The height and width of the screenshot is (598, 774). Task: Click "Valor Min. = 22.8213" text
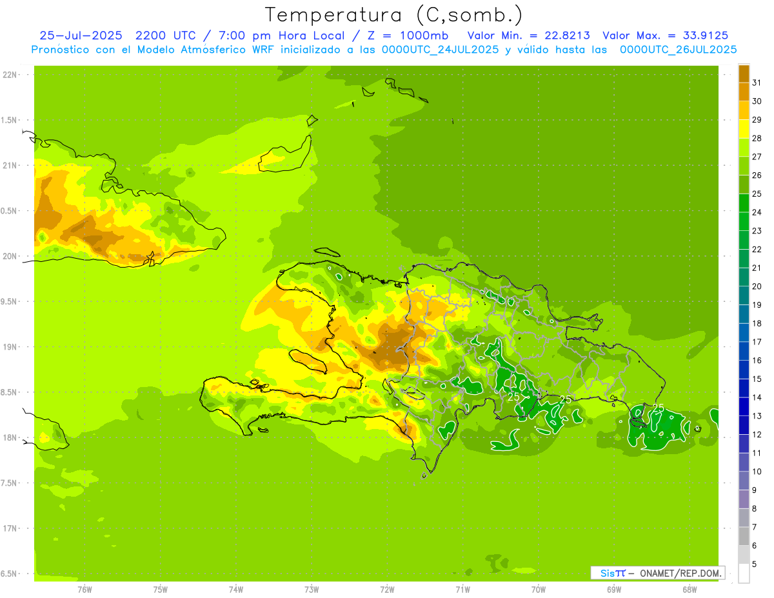pos(529,36)
